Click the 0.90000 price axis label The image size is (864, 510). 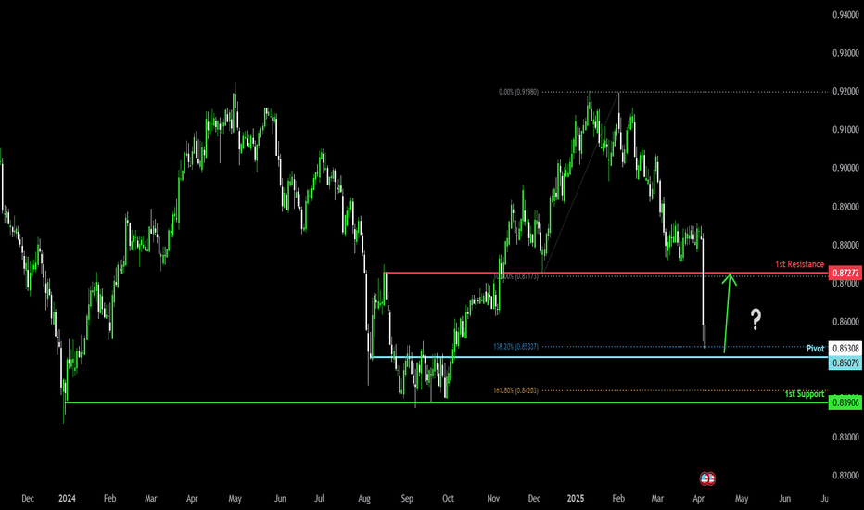(845, 168)
